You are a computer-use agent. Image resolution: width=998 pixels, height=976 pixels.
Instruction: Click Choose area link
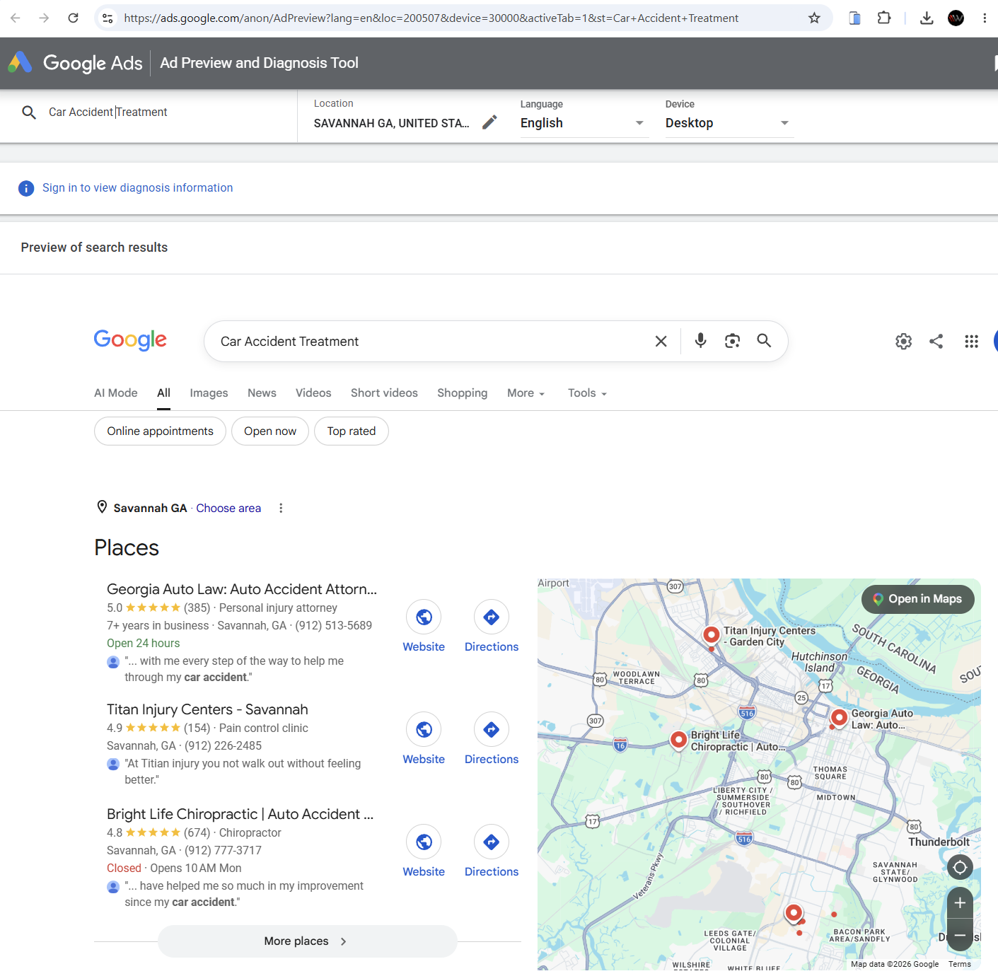[x=228, y=509]
